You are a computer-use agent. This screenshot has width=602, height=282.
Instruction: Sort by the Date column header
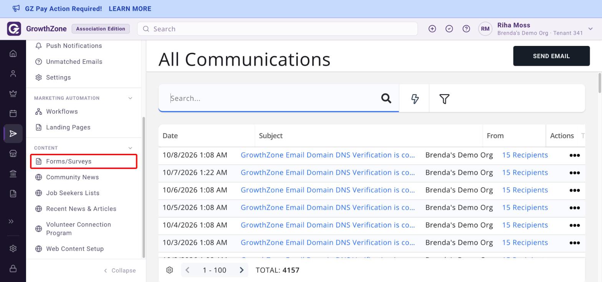coord(170,136)
